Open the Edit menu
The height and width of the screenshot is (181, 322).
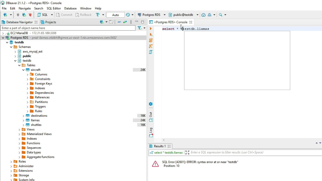[x=13, y=8]
